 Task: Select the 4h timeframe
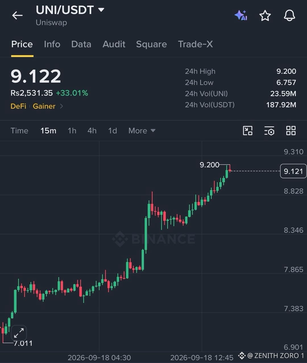tap(92, 131)
